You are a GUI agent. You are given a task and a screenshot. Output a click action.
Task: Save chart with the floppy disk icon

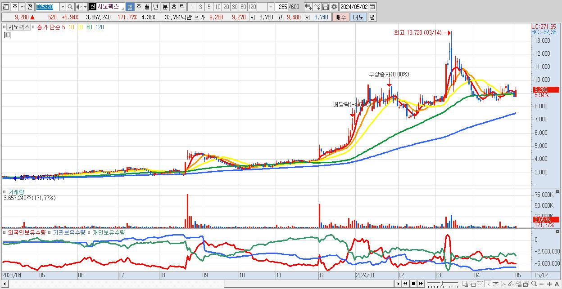pos(326,7)
